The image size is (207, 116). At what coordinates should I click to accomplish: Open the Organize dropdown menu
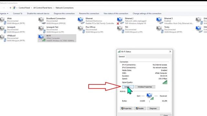[x=4, y=14]
